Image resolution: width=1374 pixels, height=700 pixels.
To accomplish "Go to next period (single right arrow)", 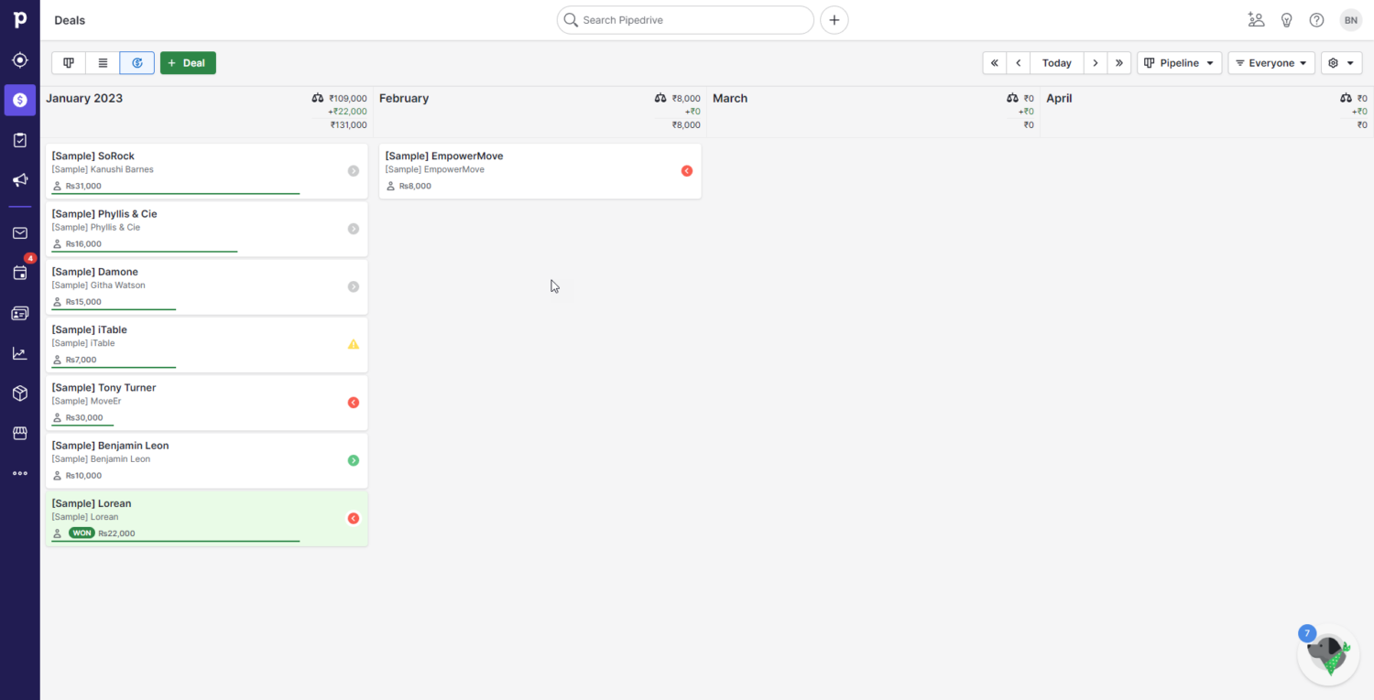I will pos(1096,63).
